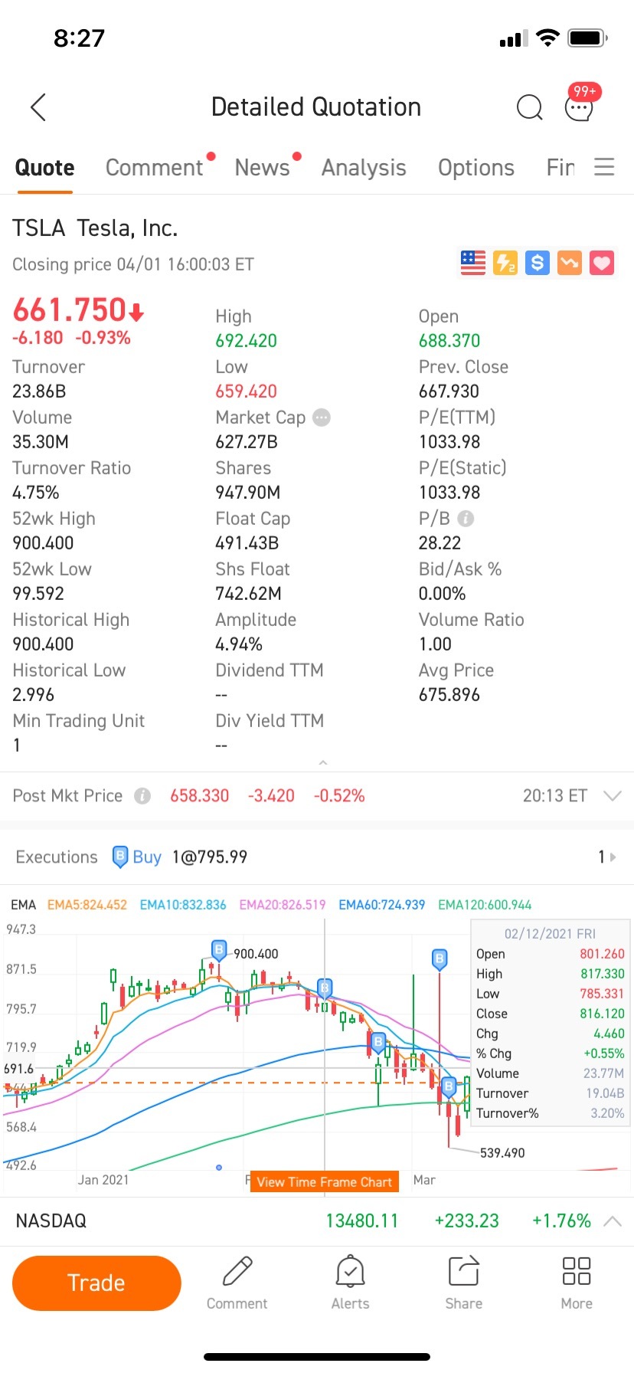Tap Buy marker at 900.400 peak
This screenshot has height=1373, width=634.
pos(219,951)
